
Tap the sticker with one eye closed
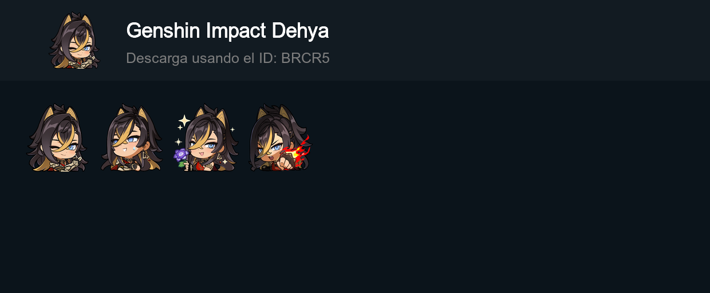coord(57,137)
